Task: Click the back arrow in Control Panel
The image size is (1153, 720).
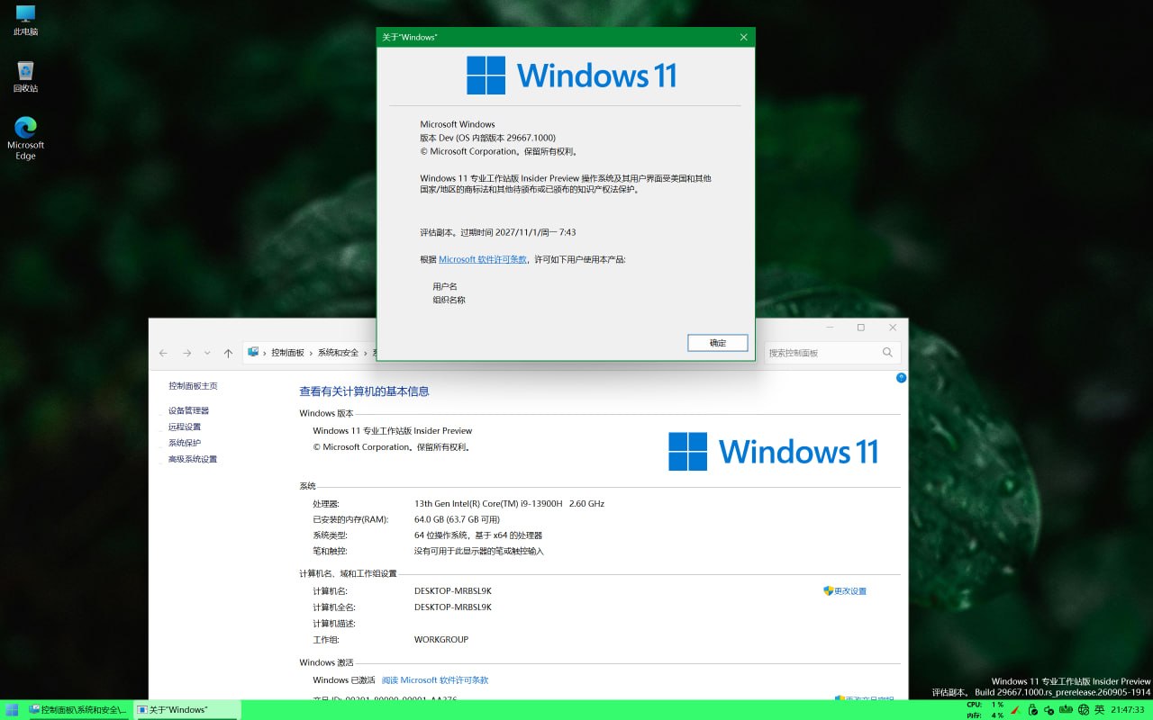Action: (x=163, y=353)
